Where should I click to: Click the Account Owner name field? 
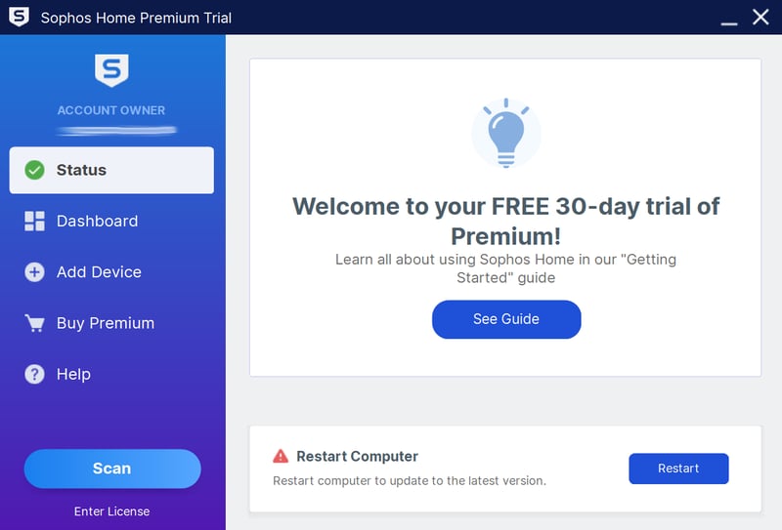(x=116, y=131)
